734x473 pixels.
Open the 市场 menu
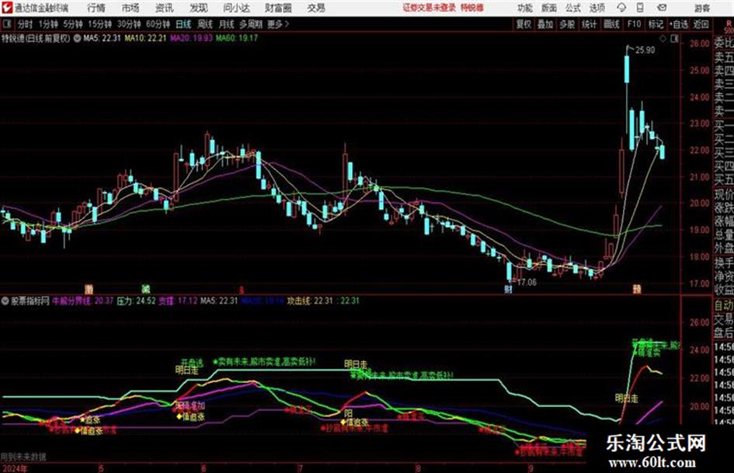[x=130, y=8]
